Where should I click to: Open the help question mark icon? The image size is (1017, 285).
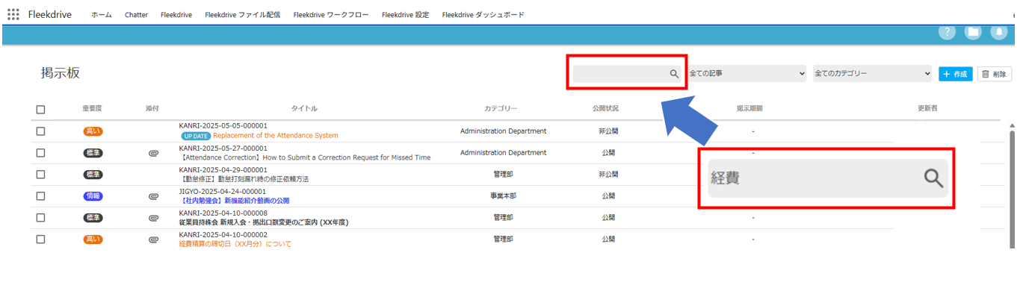click(x=947, y=32)
